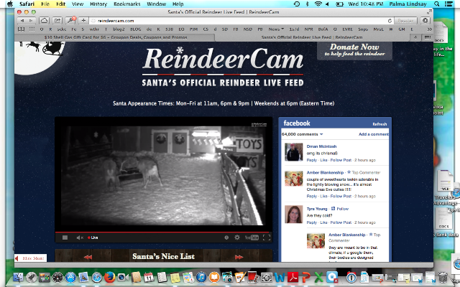
Task: Open Bluetooth menu bar icon
Action: (x=307, y=4)
